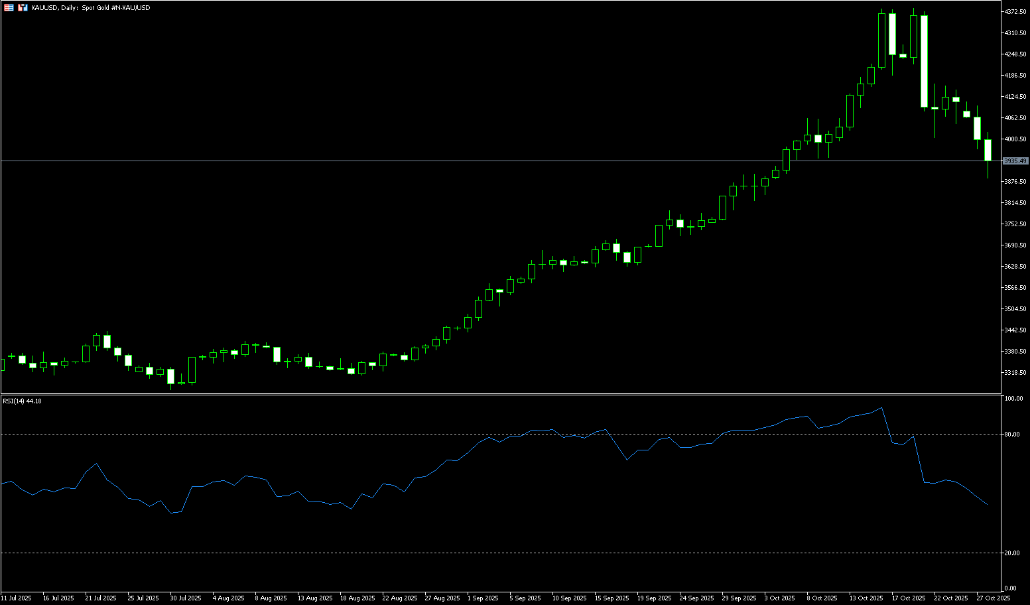
Task: Click the RSI 20.00 level label
Action: [1012, 553]
